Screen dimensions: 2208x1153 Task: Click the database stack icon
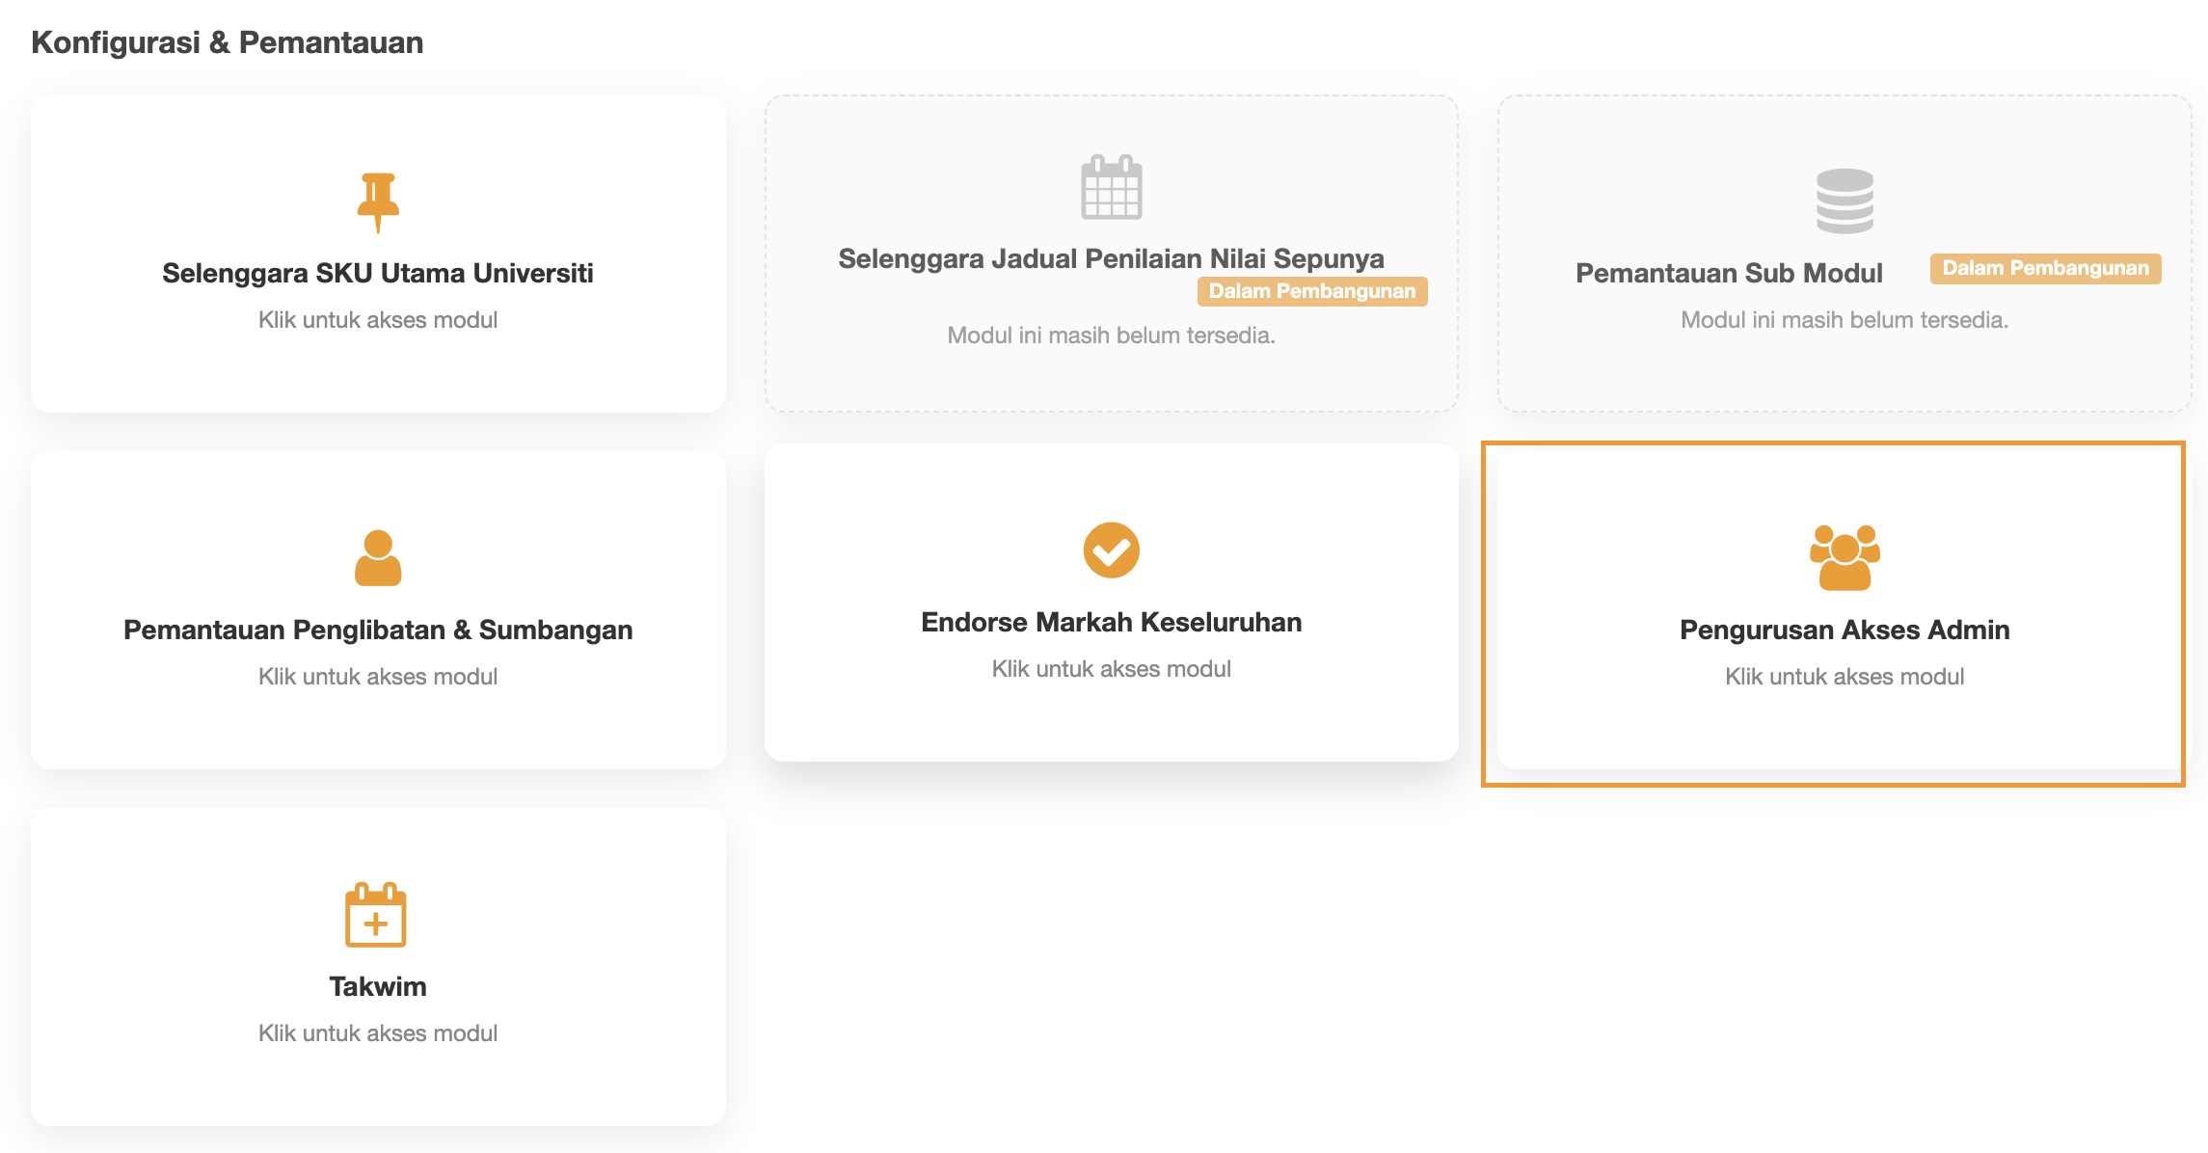pyautogui.click(x=1844, y=201)
